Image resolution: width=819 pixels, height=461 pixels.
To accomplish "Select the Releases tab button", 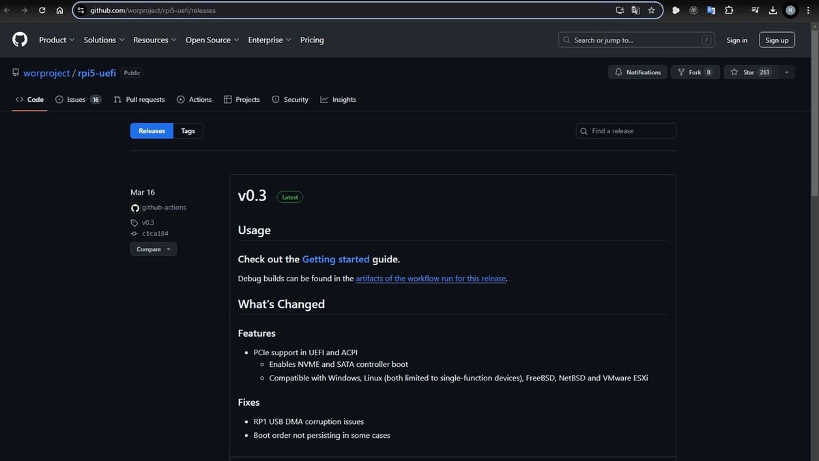I will click(x=152, y=131).
